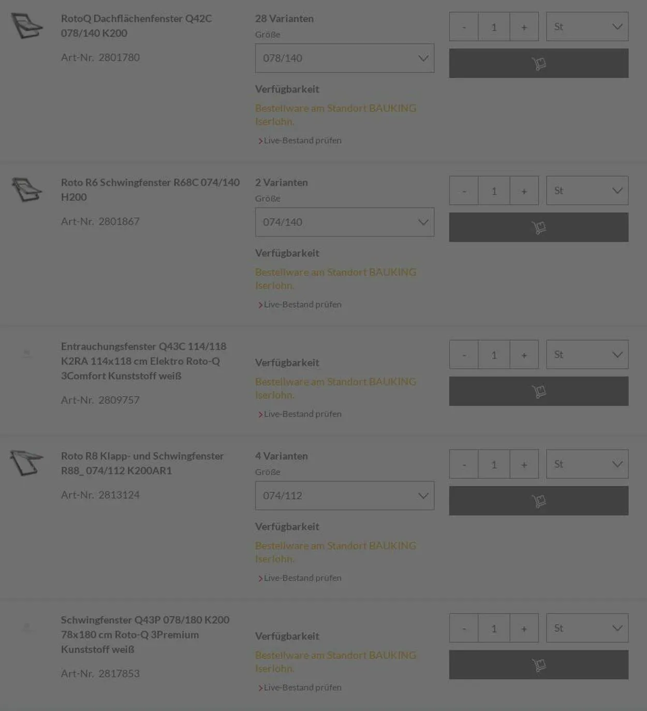Add Roto R6 Schwingfenster to cart
This screenshot has height=711, width=647.
(538, 227)
